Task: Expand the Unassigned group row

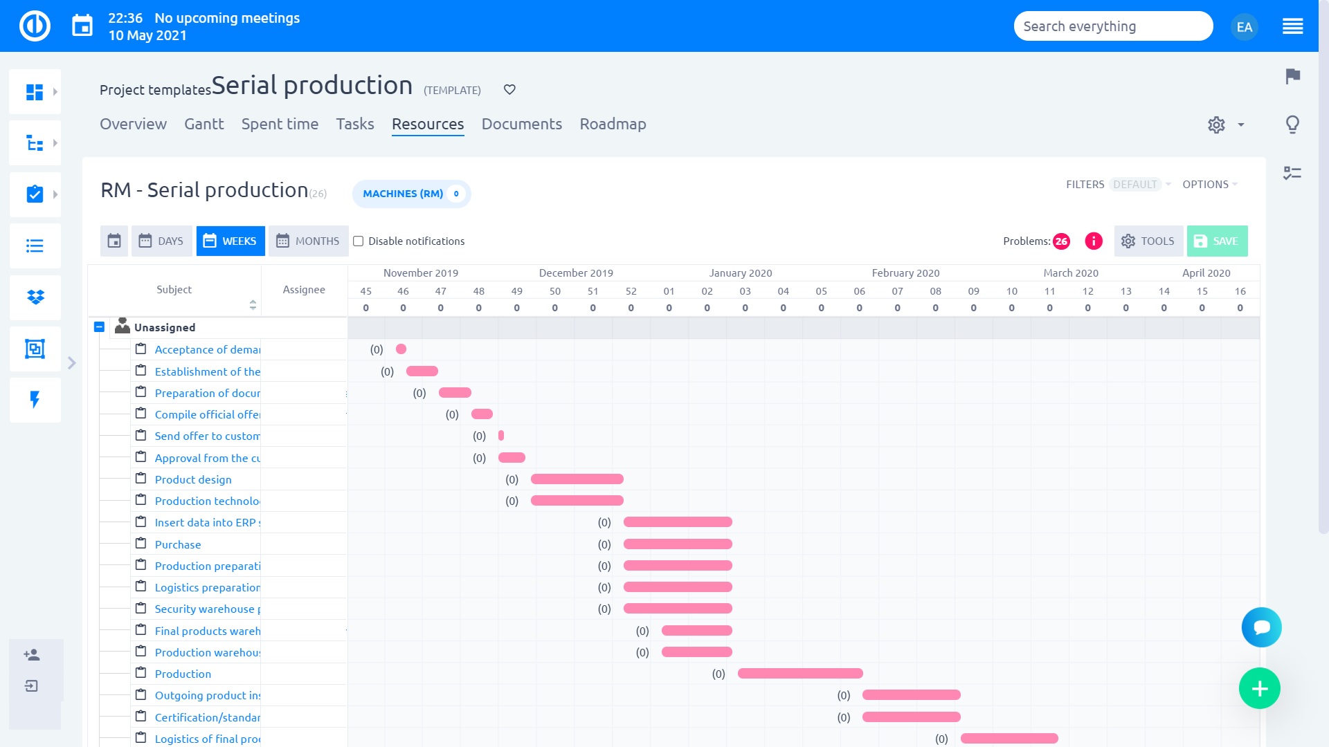Action: click(100, 326)
